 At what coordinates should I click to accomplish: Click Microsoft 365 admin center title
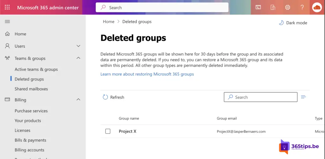[48, 8]
